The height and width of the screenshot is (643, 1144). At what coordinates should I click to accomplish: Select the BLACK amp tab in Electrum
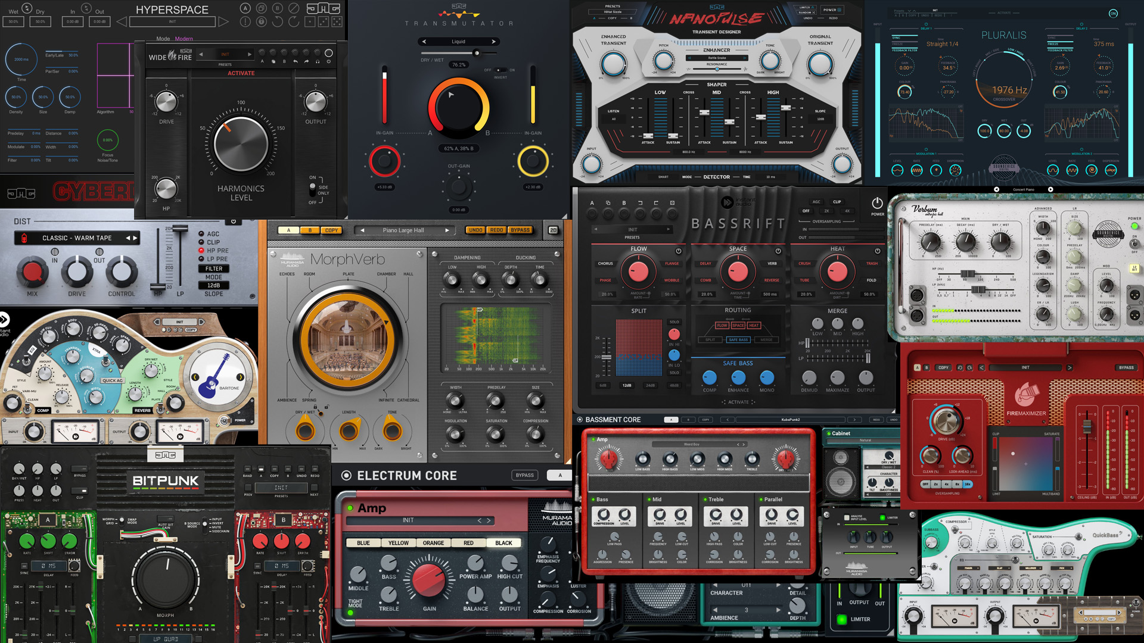click(503, 543)
